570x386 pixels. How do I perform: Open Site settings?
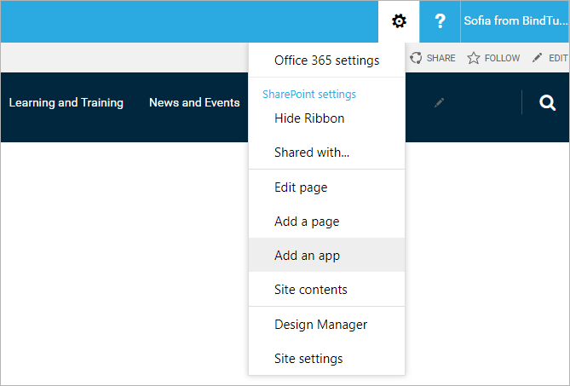(x=327, y=359)
